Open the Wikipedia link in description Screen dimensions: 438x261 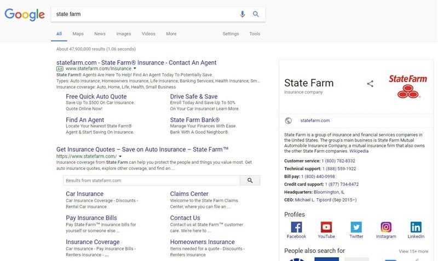pyautogui.click(x=359, y=151)
